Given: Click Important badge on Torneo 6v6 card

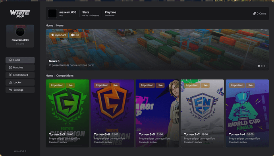Looking at the screenshot, I should (102, 85).
